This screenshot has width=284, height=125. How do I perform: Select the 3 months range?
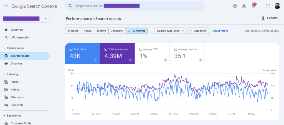(x=117, y=31)
